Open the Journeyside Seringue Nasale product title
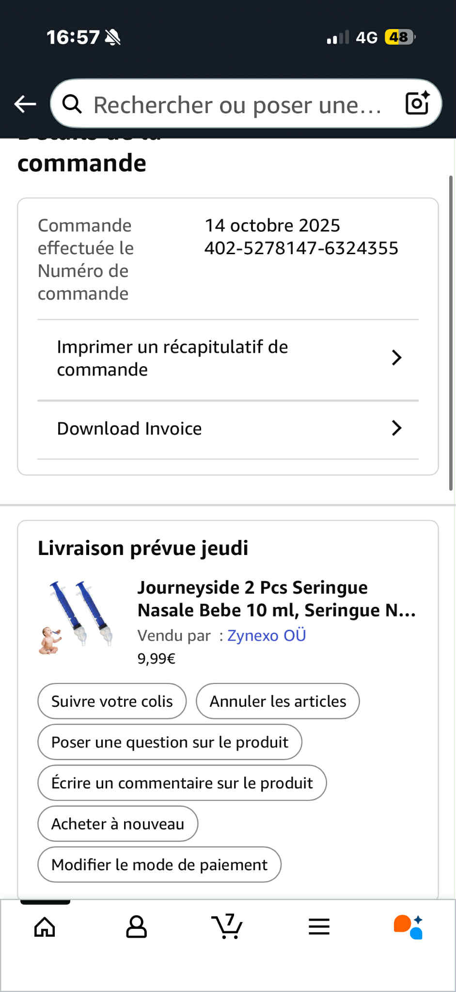 tap(276, 599)
